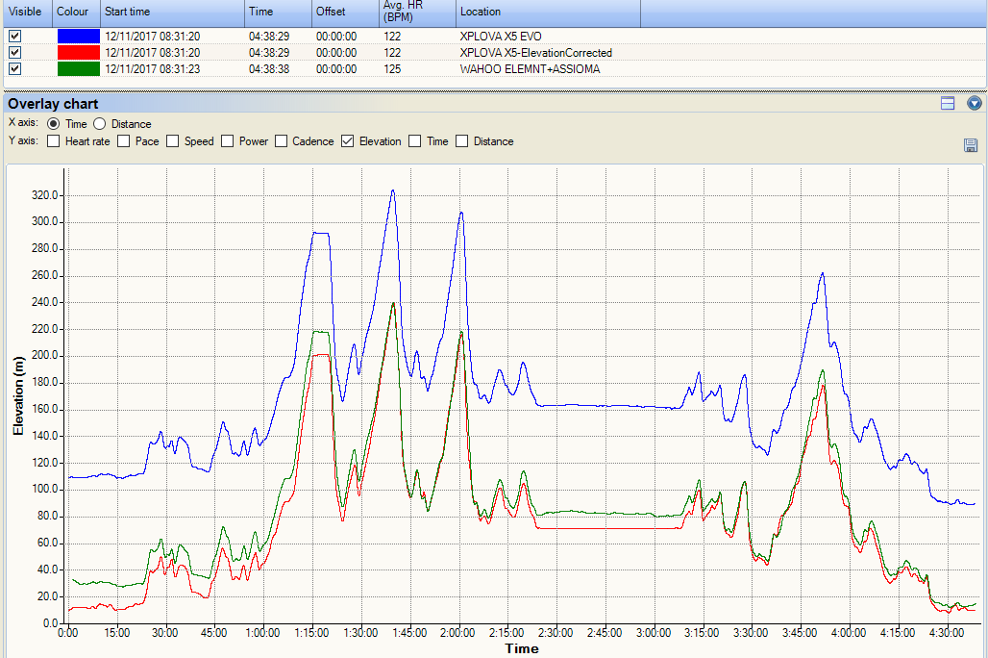Click the split-view layout icon
Screen dimensions: 988x658
click(947, 103)
